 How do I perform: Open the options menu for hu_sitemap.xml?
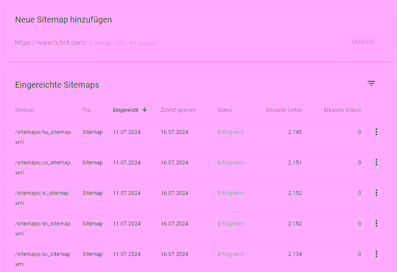(376, 132)
